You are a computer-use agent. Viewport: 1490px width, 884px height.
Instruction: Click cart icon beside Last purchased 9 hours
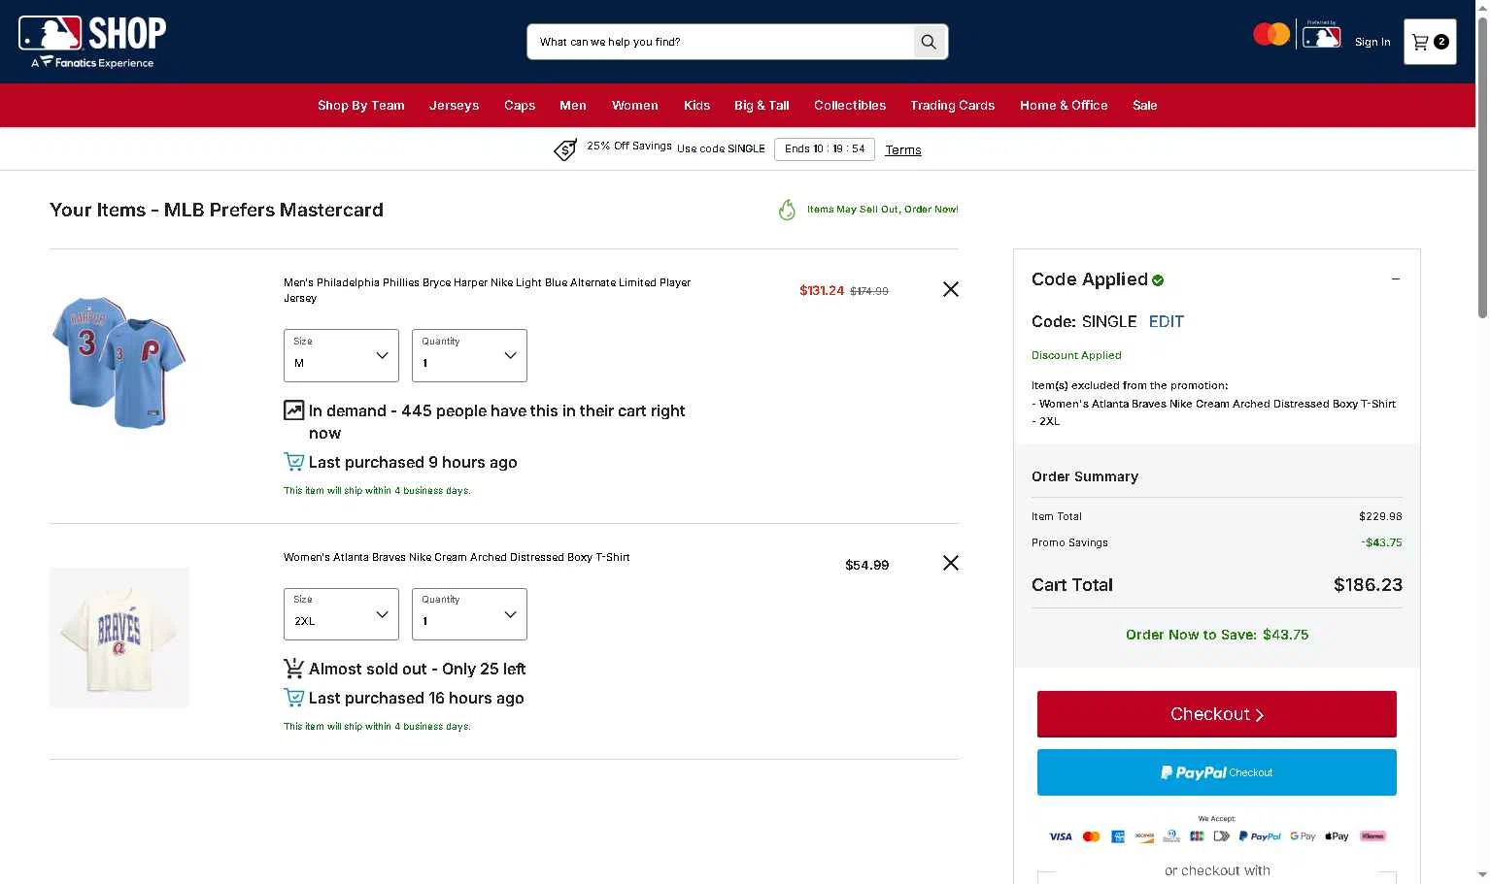tap(293, 462)
